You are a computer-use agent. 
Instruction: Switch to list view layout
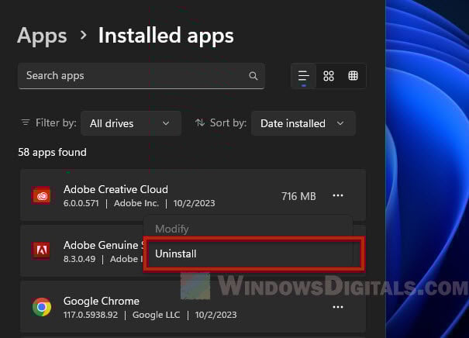tap(304, 76)
